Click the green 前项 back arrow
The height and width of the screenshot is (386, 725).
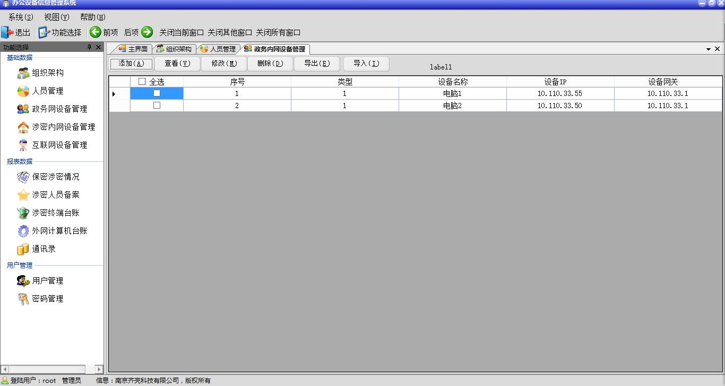tap(96, 32)
